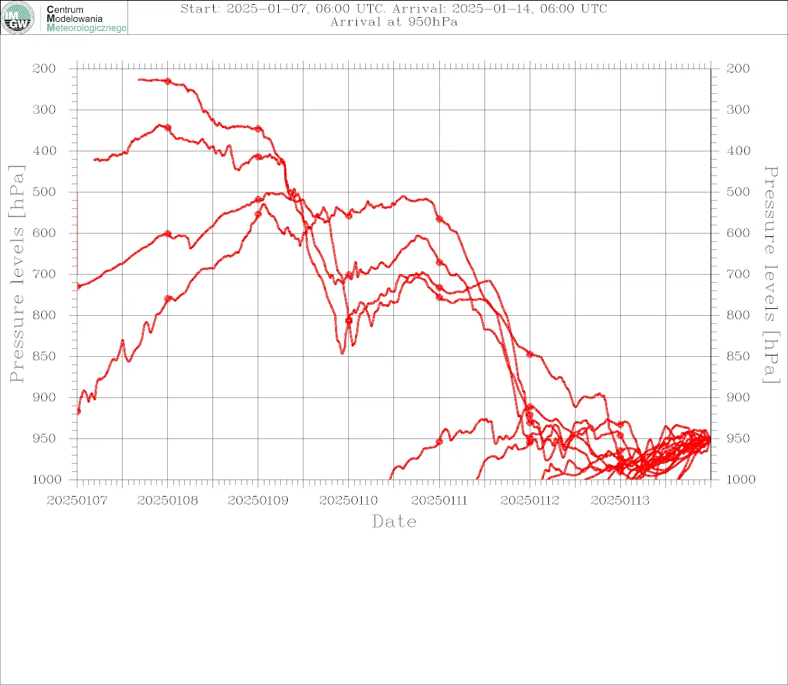
Task: Click the x-axis label 20250110
Action: [x=349, y=501]
